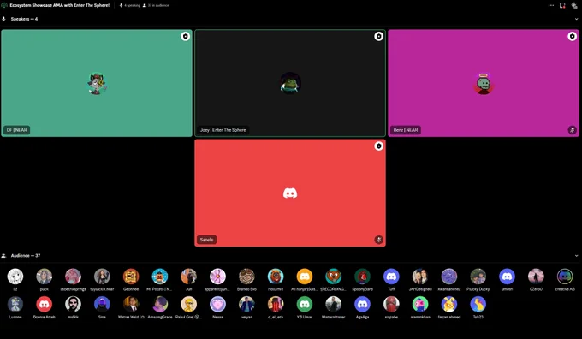Open velyar's audience avatar
Screen dimensions: 582x339
click(x=246, y=304)
